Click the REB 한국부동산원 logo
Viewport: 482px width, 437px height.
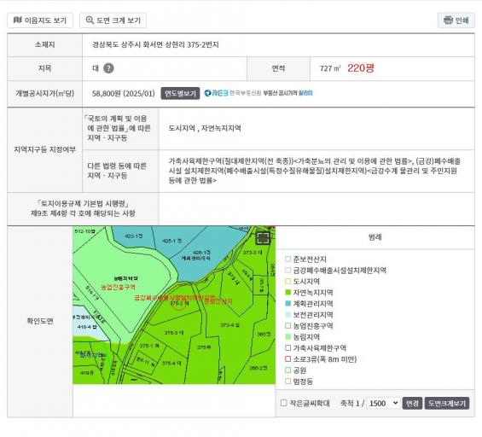(x=233, y=93)
